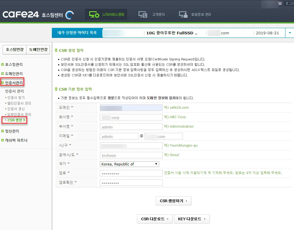The image size is (294, 230).
Task: Click the 호스팅연장 button
Action: [15, 50]
